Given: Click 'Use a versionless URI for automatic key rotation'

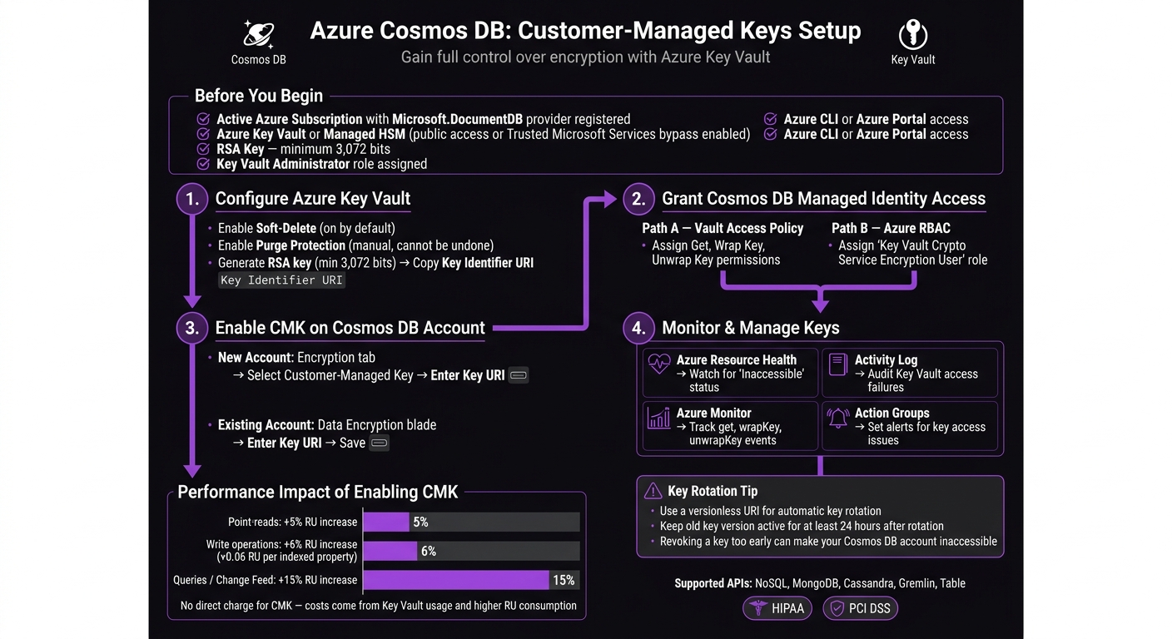Looking at the screenshot, I should [x=771, y=511].
